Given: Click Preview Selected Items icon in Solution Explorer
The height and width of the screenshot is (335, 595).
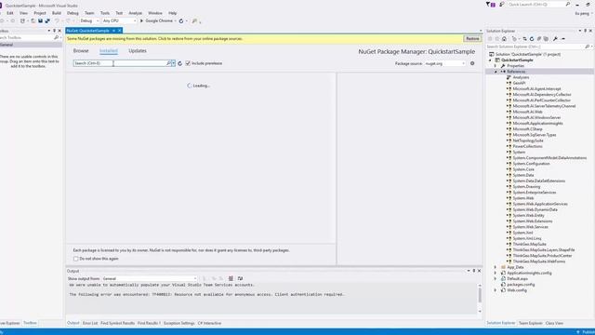Looking at the screenshot, I should pos(563,39).
